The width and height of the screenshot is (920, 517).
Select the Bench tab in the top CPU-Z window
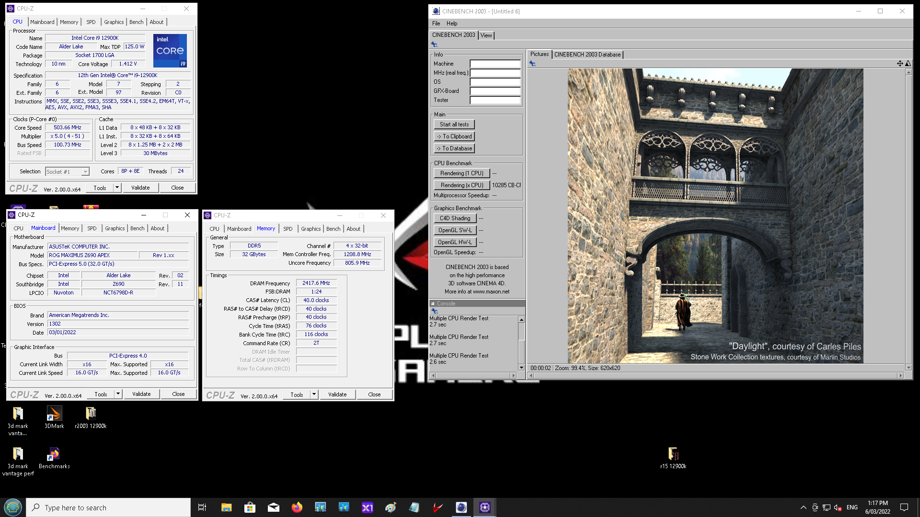(137, 22)
